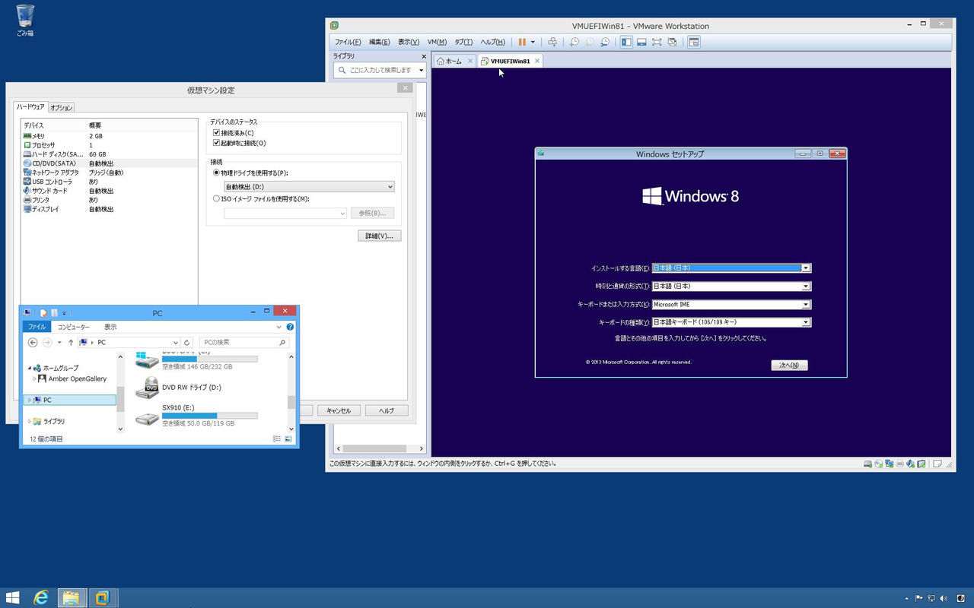Open the ファイル(F) menu in VMware

[x=348, y=42]
